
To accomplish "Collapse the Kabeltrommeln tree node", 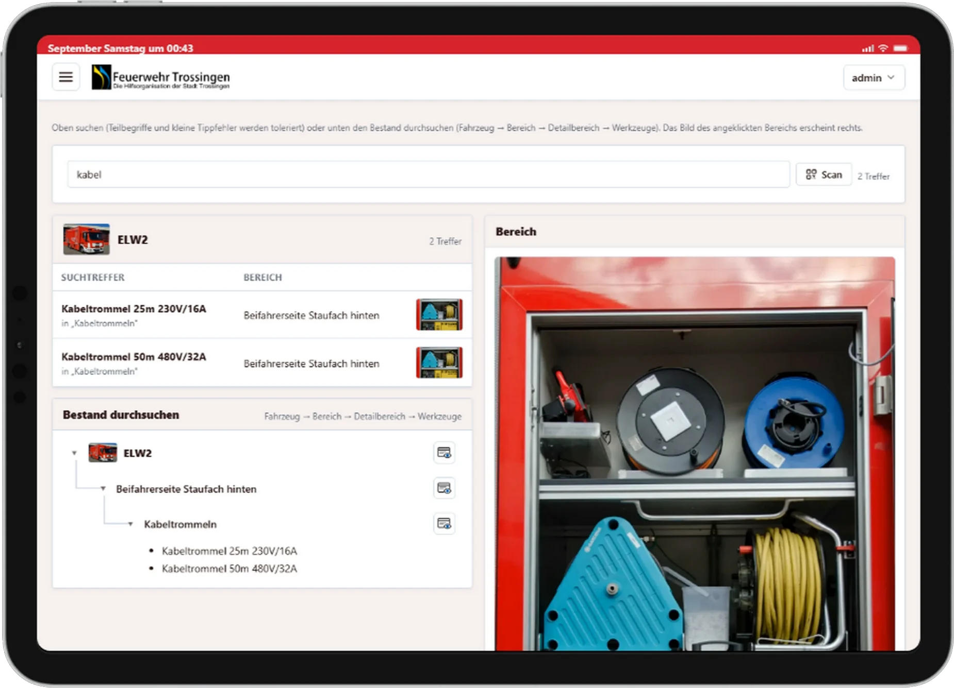I will 130,524.
